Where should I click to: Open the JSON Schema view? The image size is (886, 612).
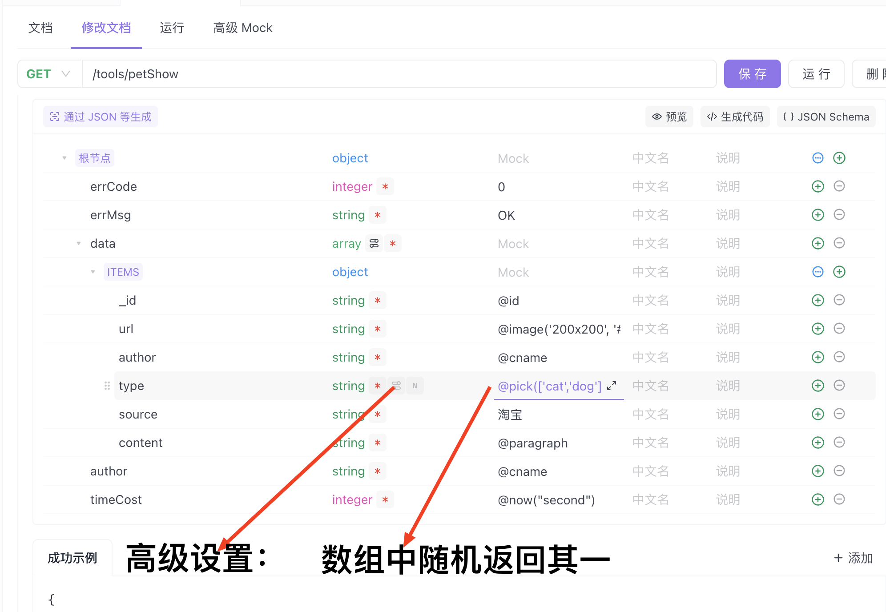click(x=826, y=117)
